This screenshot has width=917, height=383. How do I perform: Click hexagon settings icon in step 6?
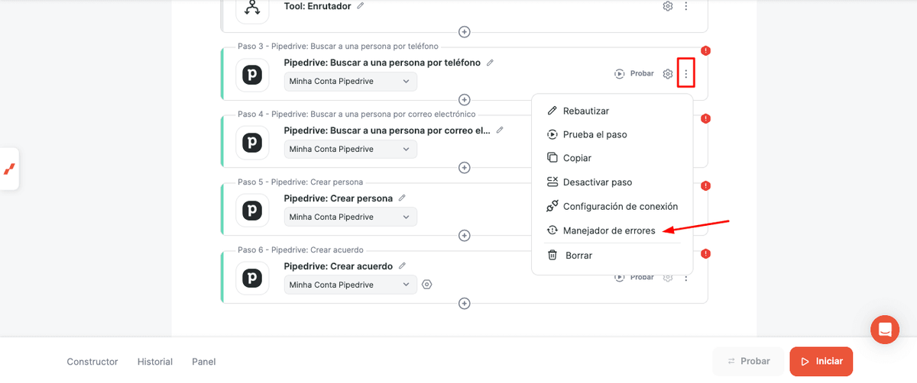click(x=427, y=285)
